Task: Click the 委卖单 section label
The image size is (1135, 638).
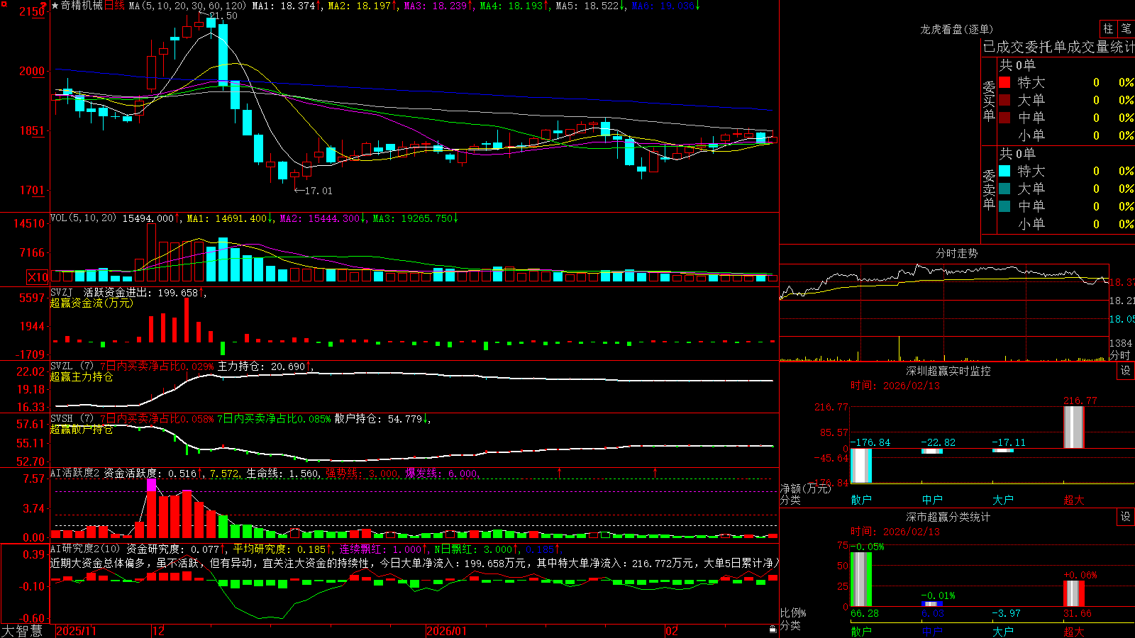Action: point(989,190)
